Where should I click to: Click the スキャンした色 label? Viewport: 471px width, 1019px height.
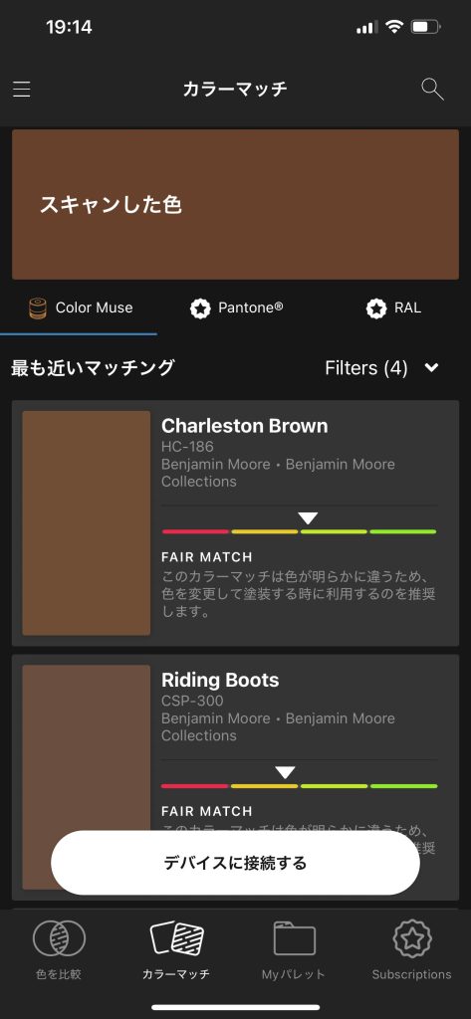tap(111, 205)
